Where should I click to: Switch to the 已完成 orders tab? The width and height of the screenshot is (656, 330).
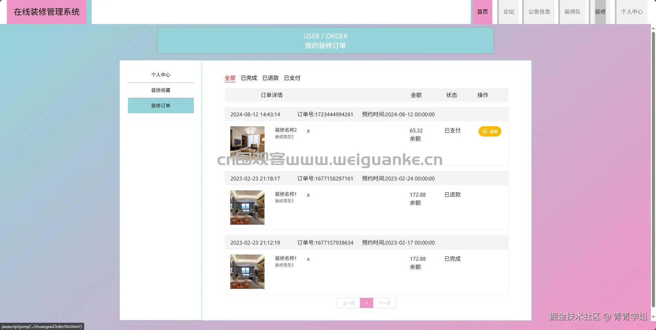pyautogui.click(x=249, y=78)
